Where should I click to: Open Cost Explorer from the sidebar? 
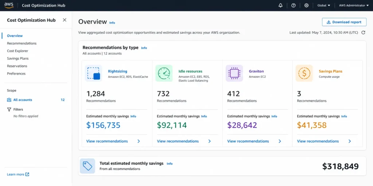17,51
